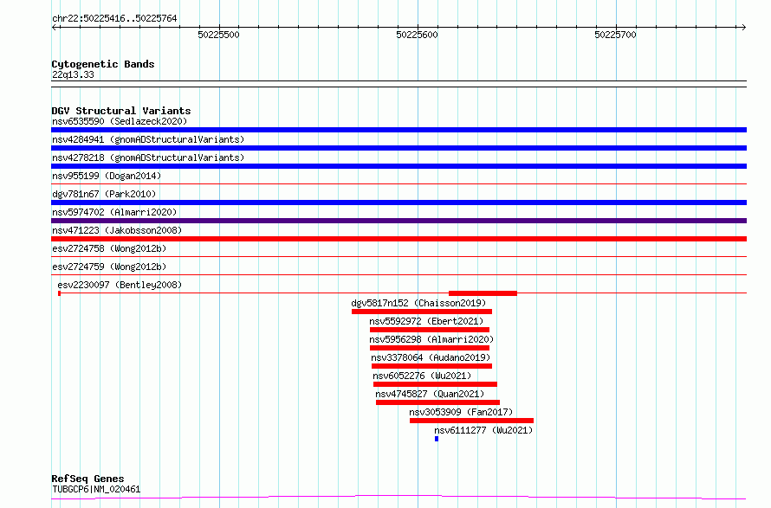Click the purple nsv5974702 variant bar
The width and height of the screenshot is (771, 508).
[398, 221]
